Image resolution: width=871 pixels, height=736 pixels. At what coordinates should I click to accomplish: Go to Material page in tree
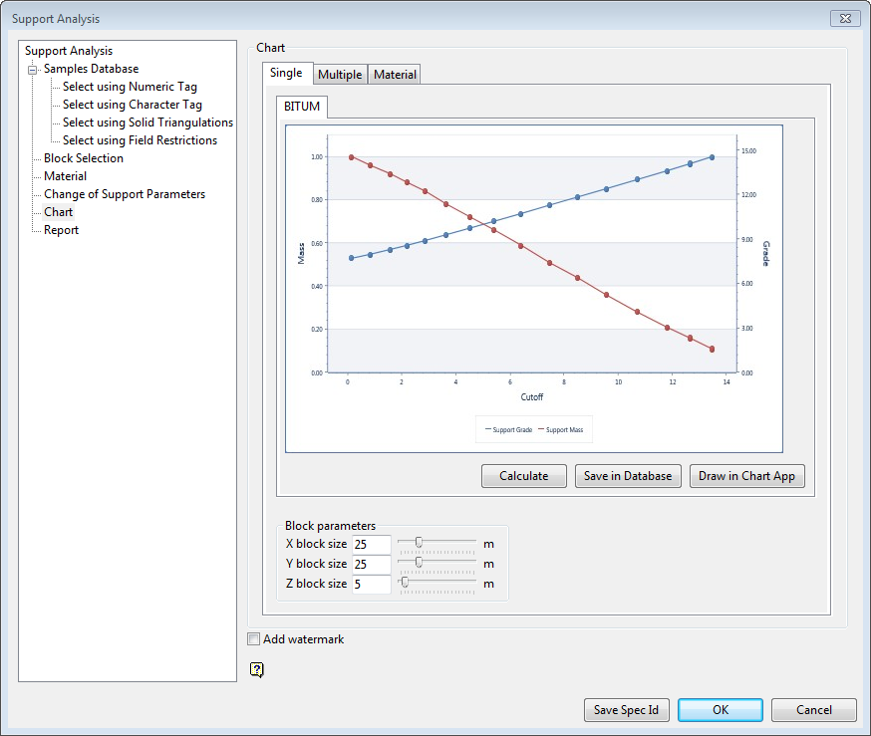[x=65, y=176]
